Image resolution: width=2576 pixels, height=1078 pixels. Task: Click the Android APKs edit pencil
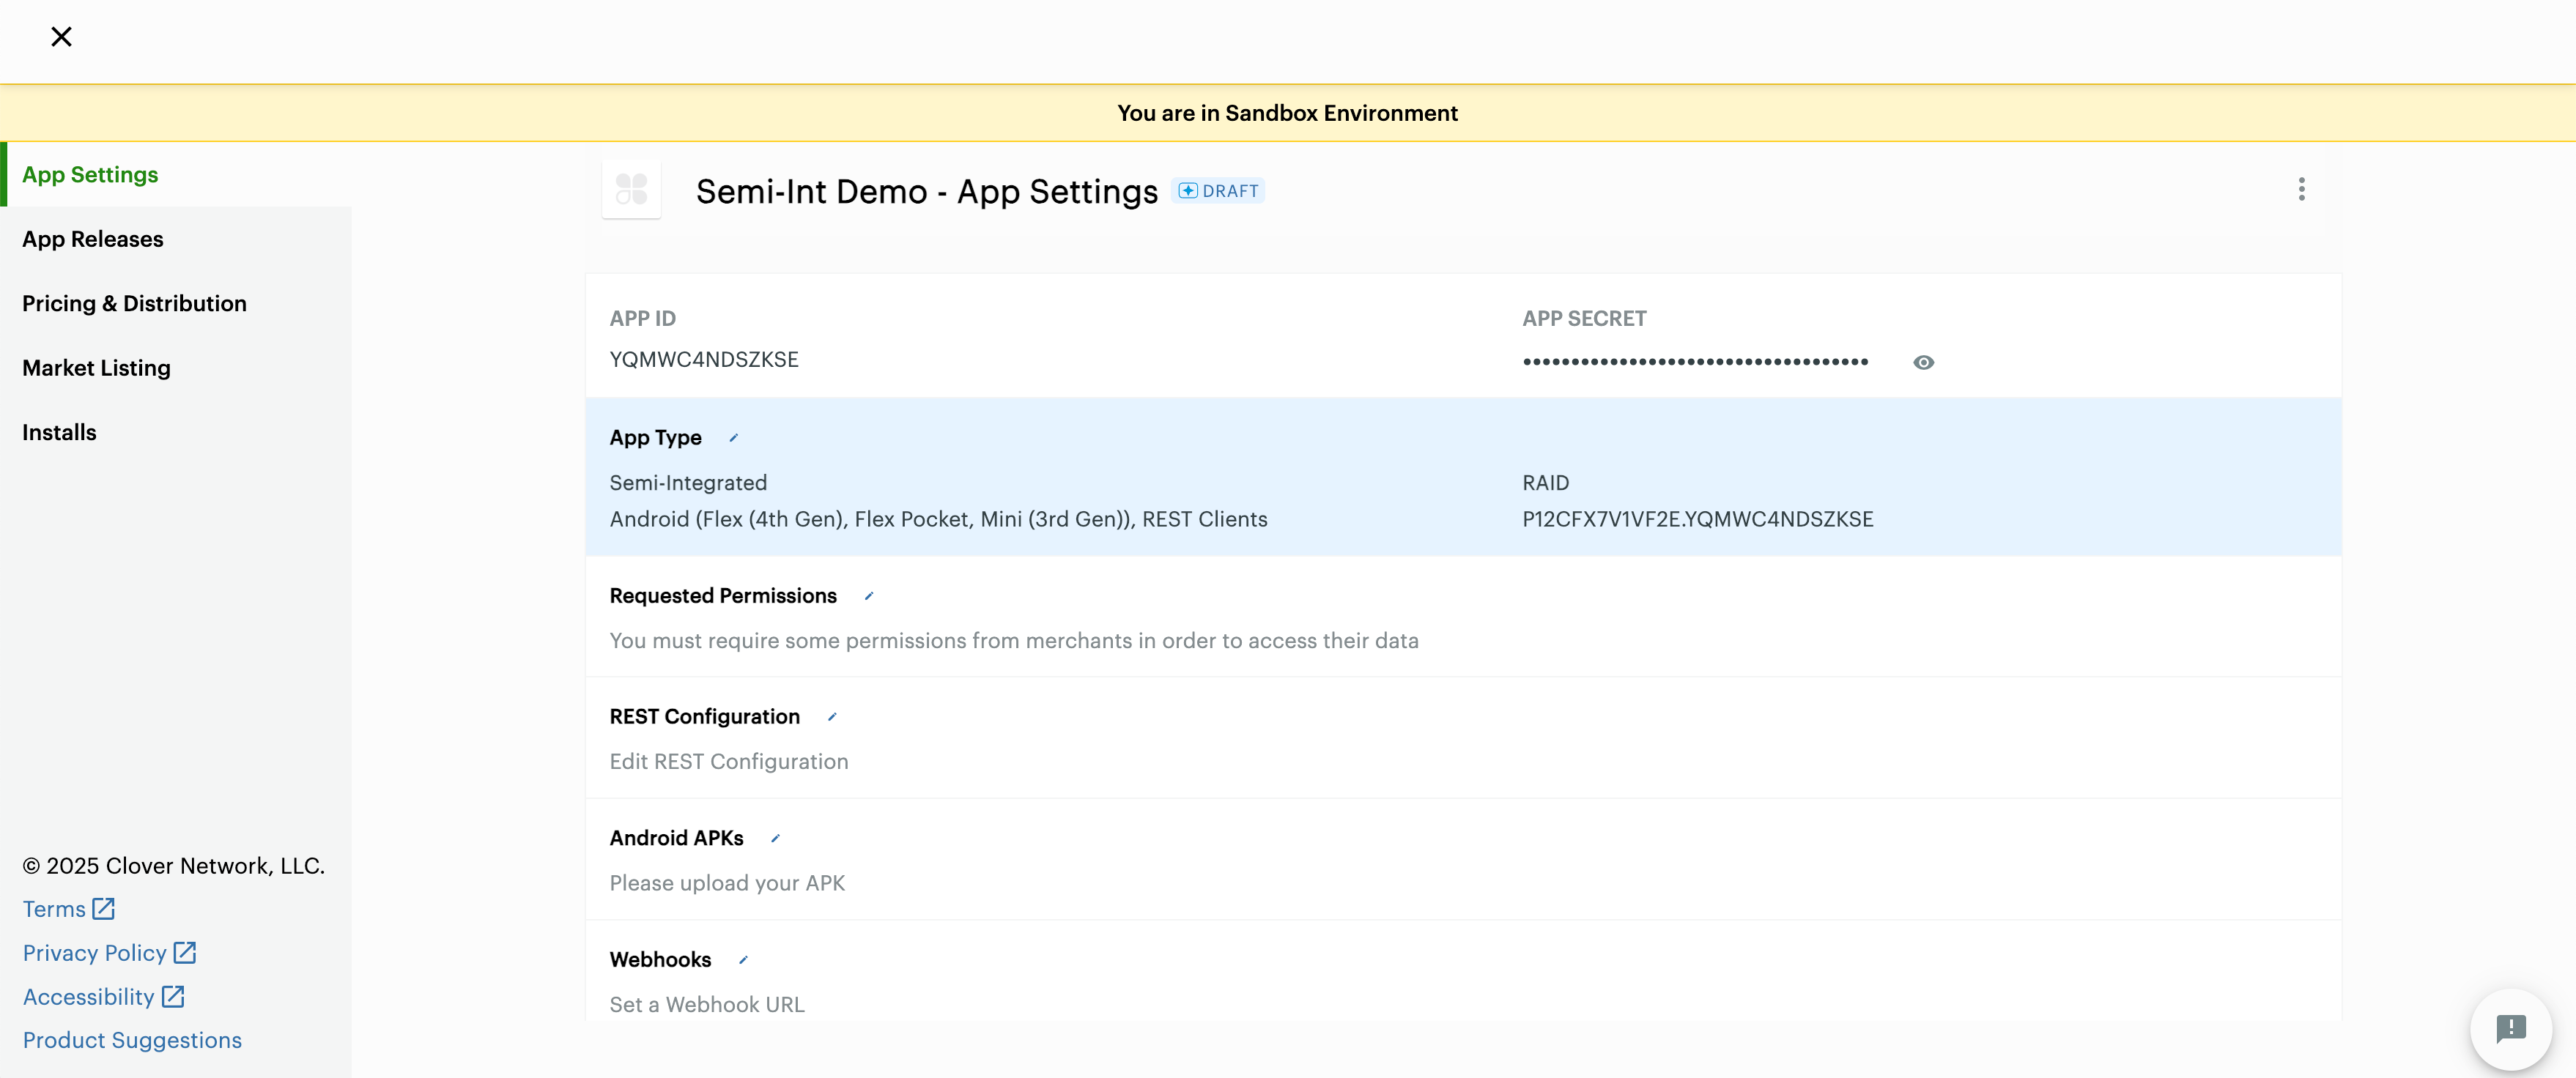coord(774,838)
